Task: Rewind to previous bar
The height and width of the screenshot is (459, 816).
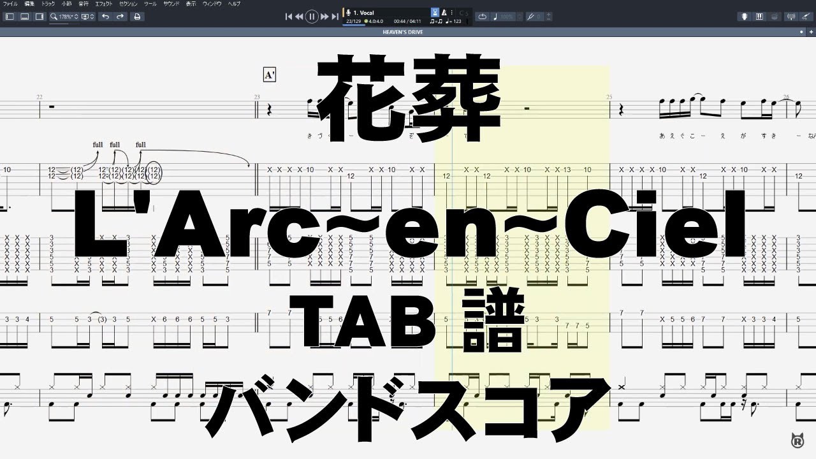Action: [299, 17]
